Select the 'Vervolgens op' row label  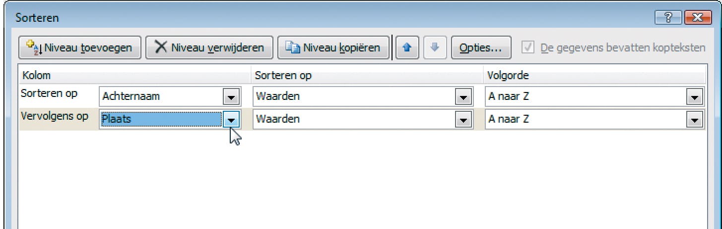pos(56,117)
